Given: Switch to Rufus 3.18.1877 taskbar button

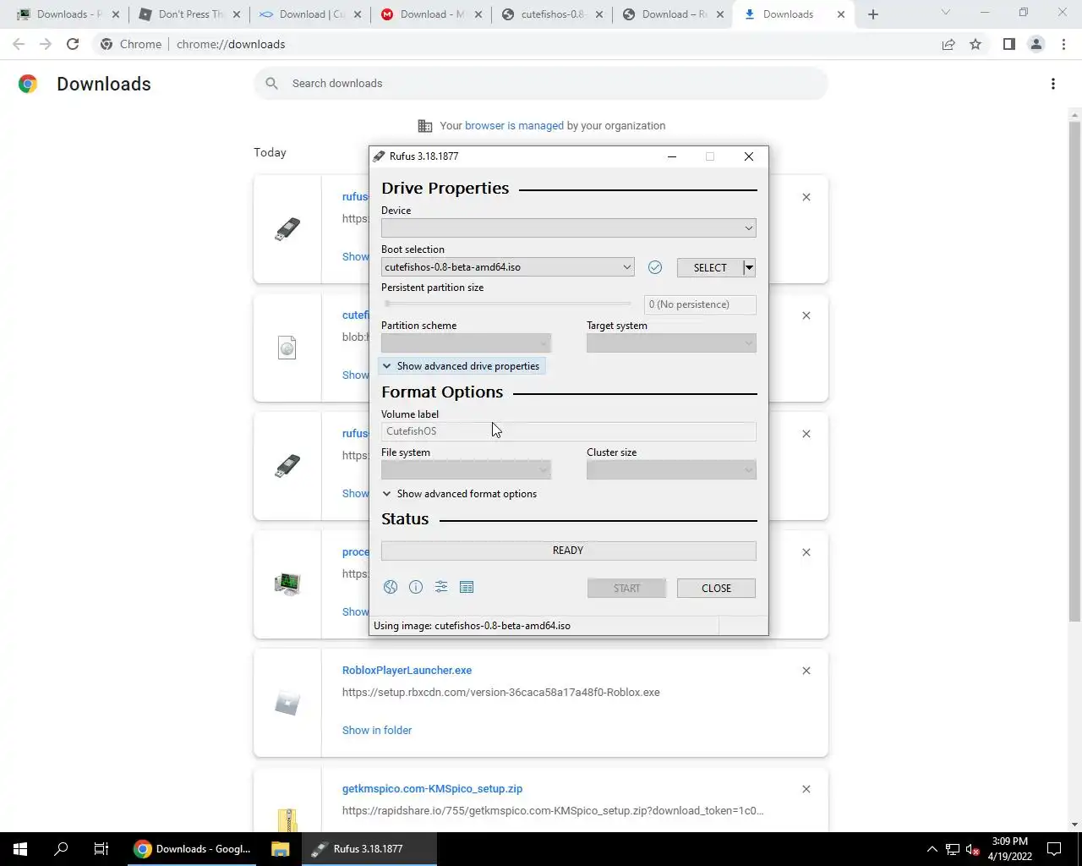Looking at the screenshot, I should (x=369, y=849).
